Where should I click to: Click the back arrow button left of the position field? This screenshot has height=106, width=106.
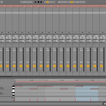[x=21, y=2]
